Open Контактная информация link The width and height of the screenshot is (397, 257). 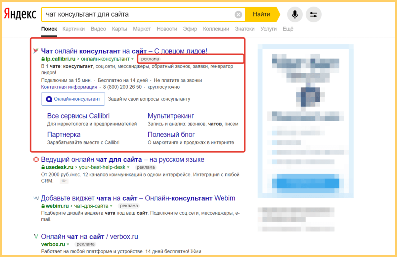[x=69, y=87]
